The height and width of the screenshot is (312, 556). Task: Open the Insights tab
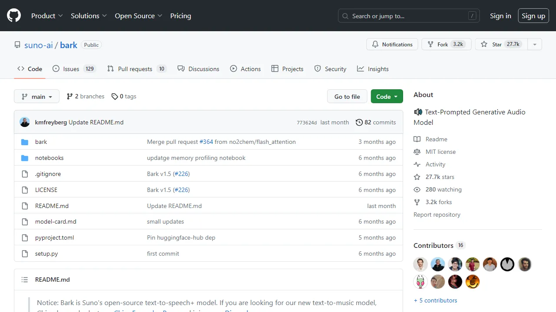pos(373,69)
